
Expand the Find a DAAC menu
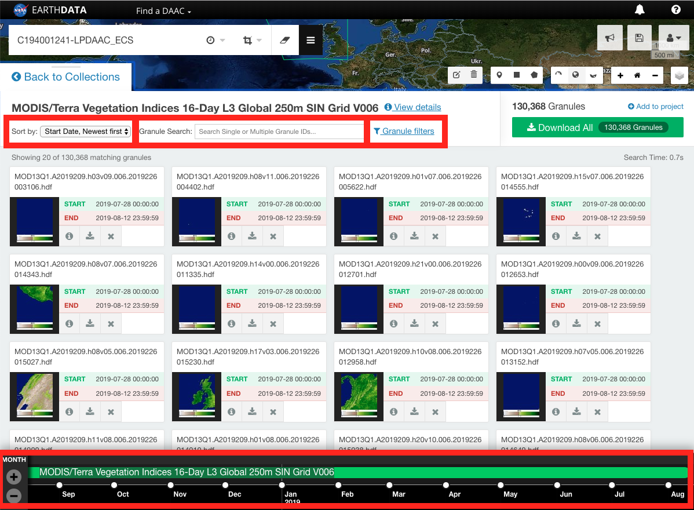point(163,11)
